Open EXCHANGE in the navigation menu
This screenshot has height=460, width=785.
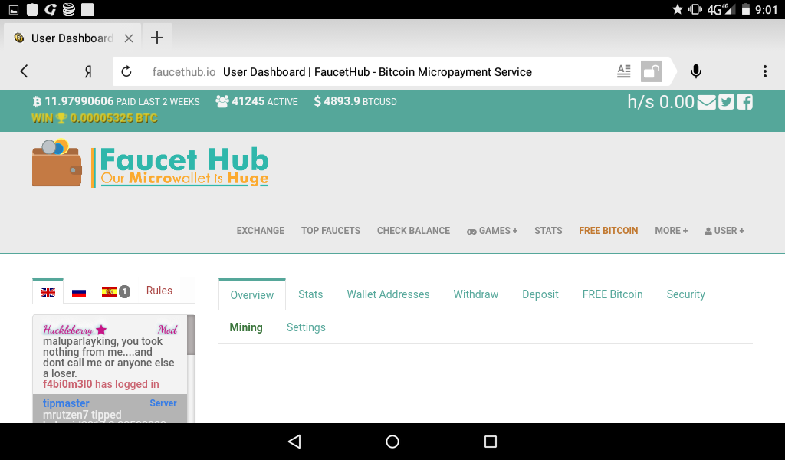[x=261, y=231]
